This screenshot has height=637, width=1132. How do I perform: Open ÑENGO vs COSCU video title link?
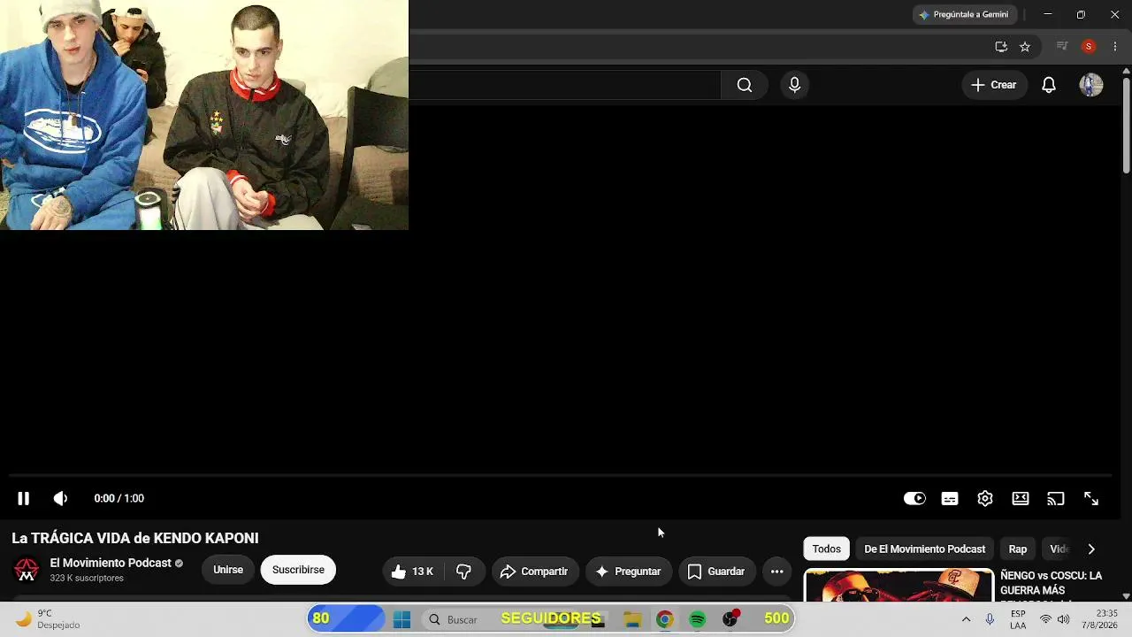point(1051,583)
